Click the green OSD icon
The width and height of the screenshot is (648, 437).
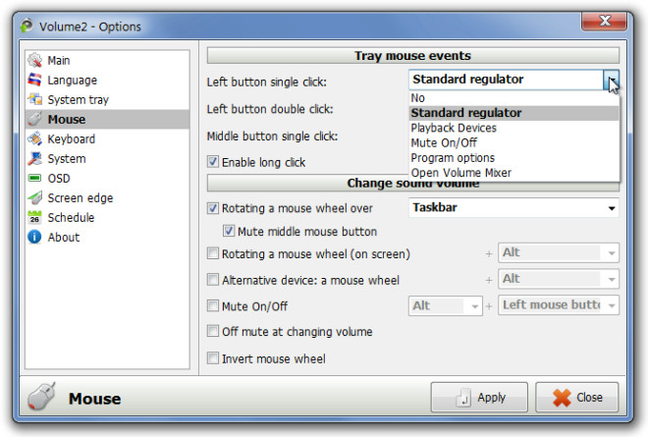[x=34, y=178]
